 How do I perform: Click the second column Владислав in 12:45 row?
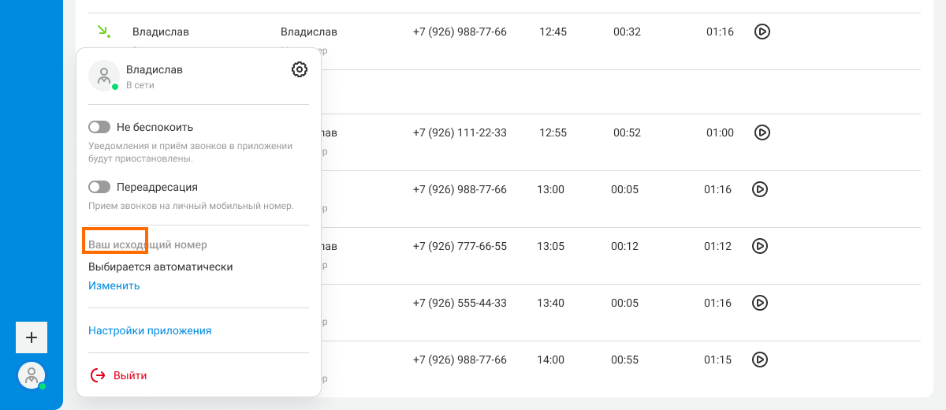pos(309,32)
